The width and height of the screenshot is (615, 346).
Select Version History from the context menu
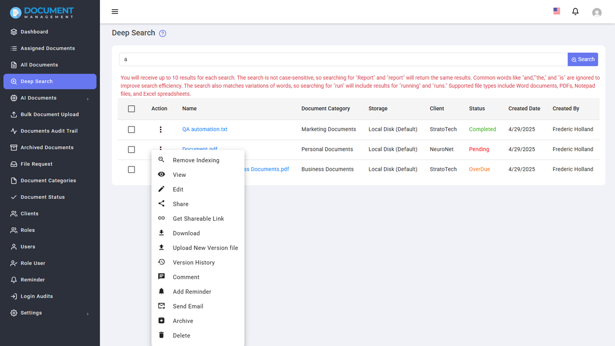pyautogui.click(x=194, y=262)
